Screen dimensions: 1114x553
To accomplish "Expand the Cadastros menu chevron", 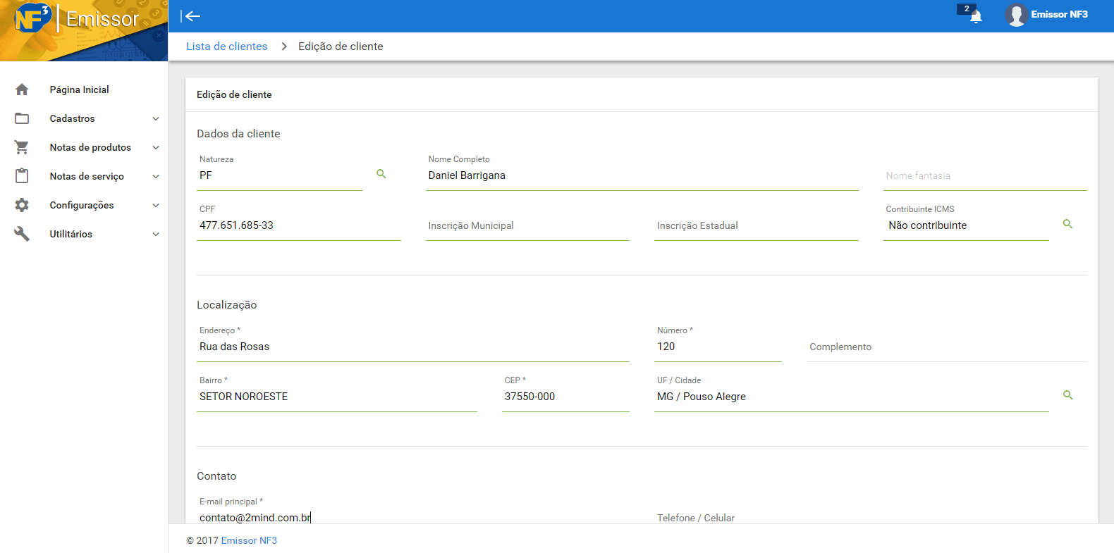I will pyautogui.click(x=156, y=119).
